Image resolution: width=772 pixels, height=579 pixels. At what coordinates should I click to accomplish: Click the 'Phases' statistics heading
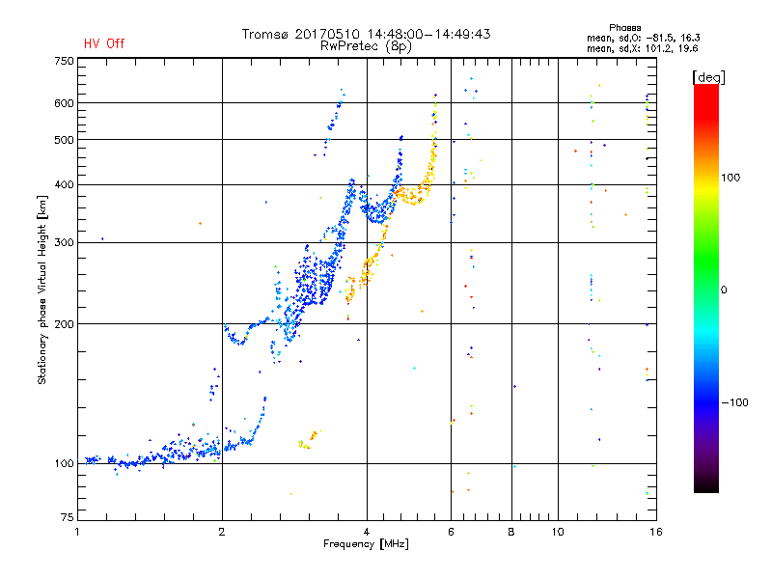coord(624,28)
